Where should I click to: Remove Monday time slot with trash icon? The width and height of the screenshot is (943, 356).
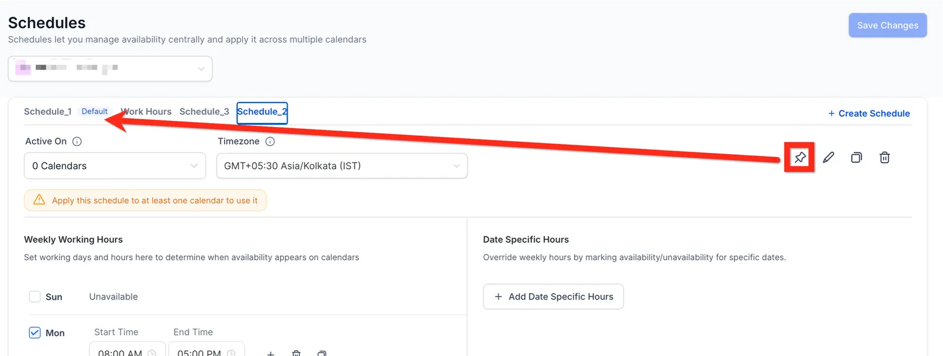coord(296,353)
